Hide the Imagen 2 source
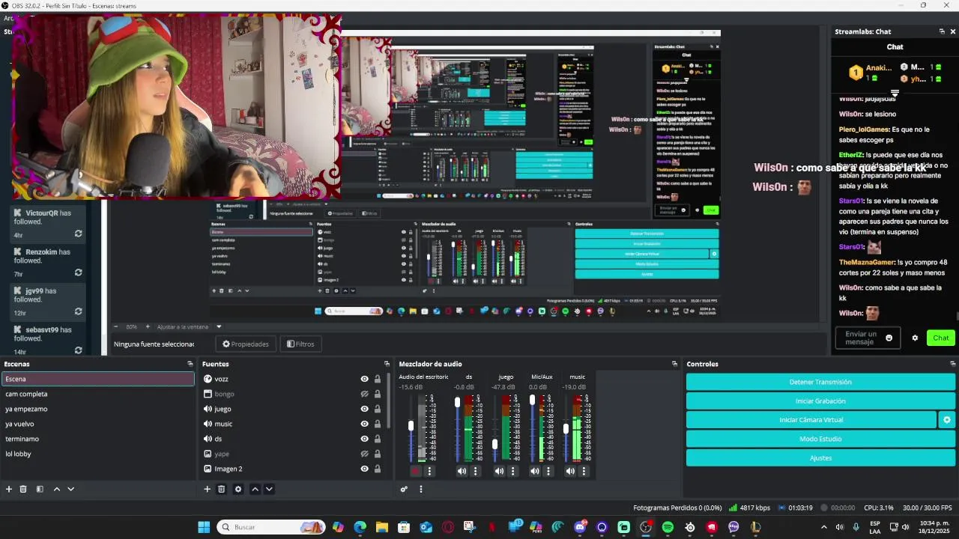Screen dimensions: 959x539 [x=364, y=469]
